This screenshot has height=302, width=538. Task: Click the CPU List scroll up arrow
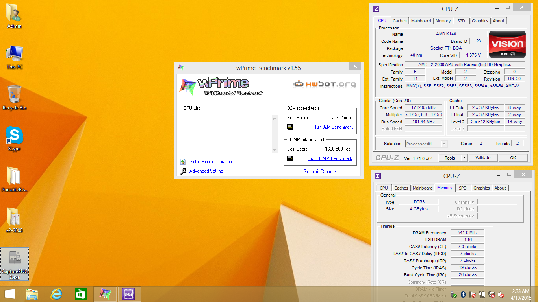point(275,118)
